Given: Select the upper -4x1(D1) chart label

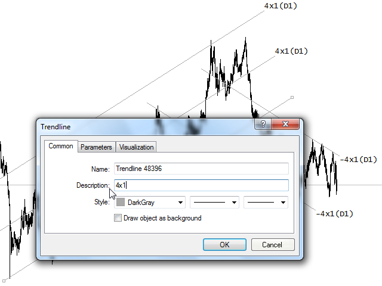Looking at the screenshot, I should coord(358,160).
